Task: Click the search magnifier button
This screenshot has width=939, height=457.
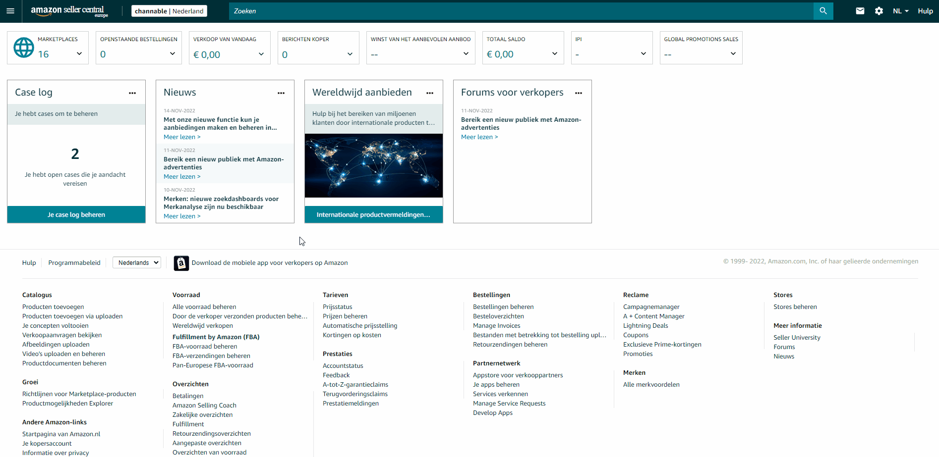Action: [x=823, y=11]
